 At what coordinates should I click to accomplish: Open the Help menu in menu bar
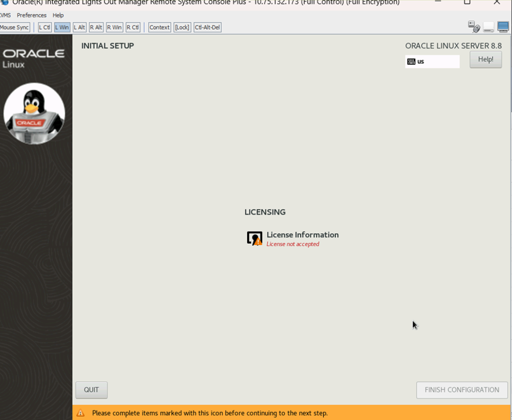pyautogui.click(x=58, y=15)
